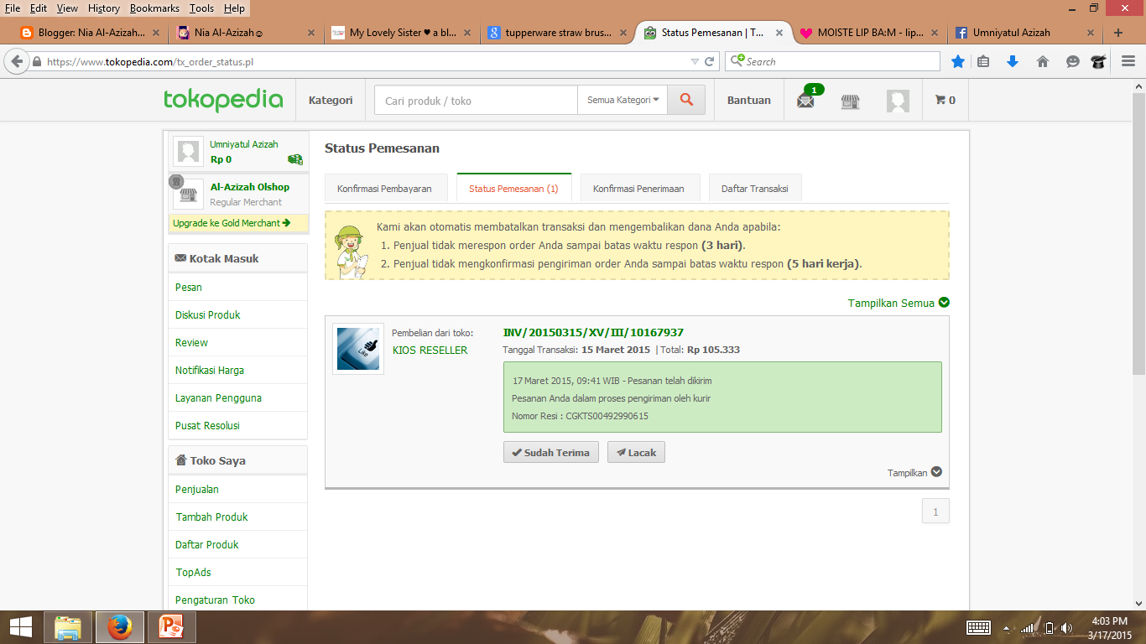Open Daftar Transaksi tab
This screenshot has width=1146, height=644.
(755, 189)
